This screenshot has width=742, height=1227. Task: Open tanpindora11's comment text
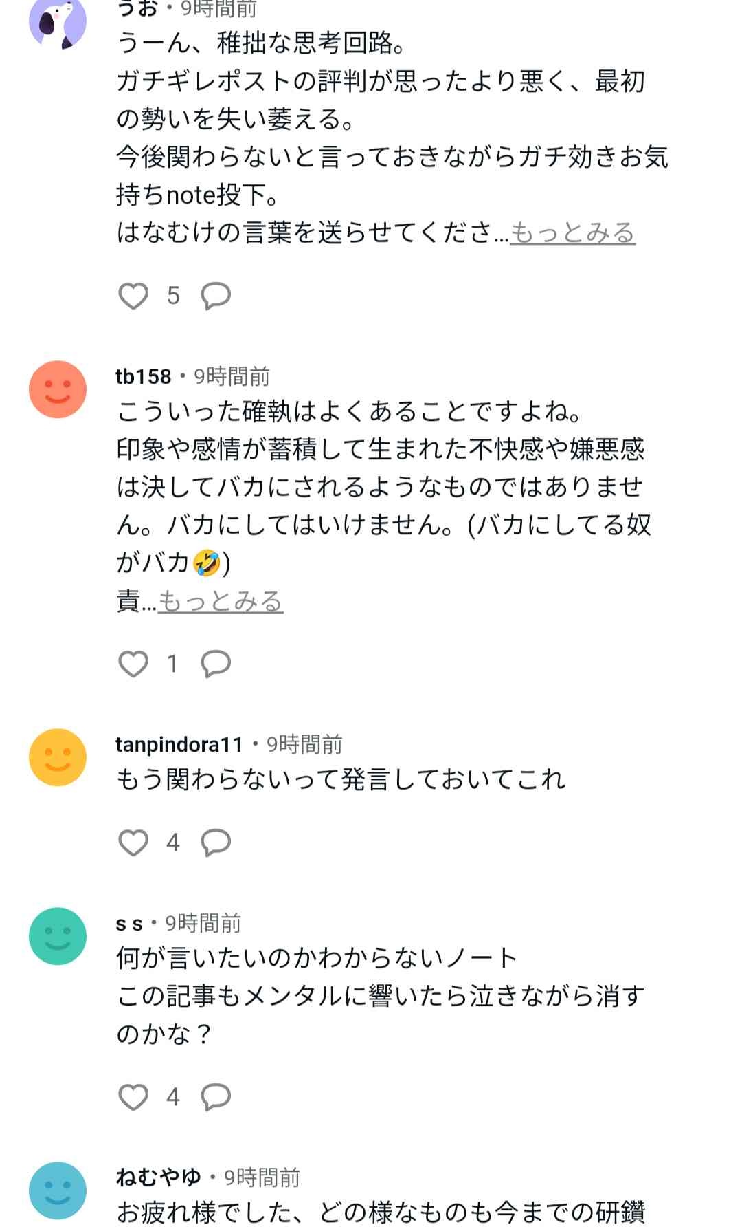coord(341,780)
